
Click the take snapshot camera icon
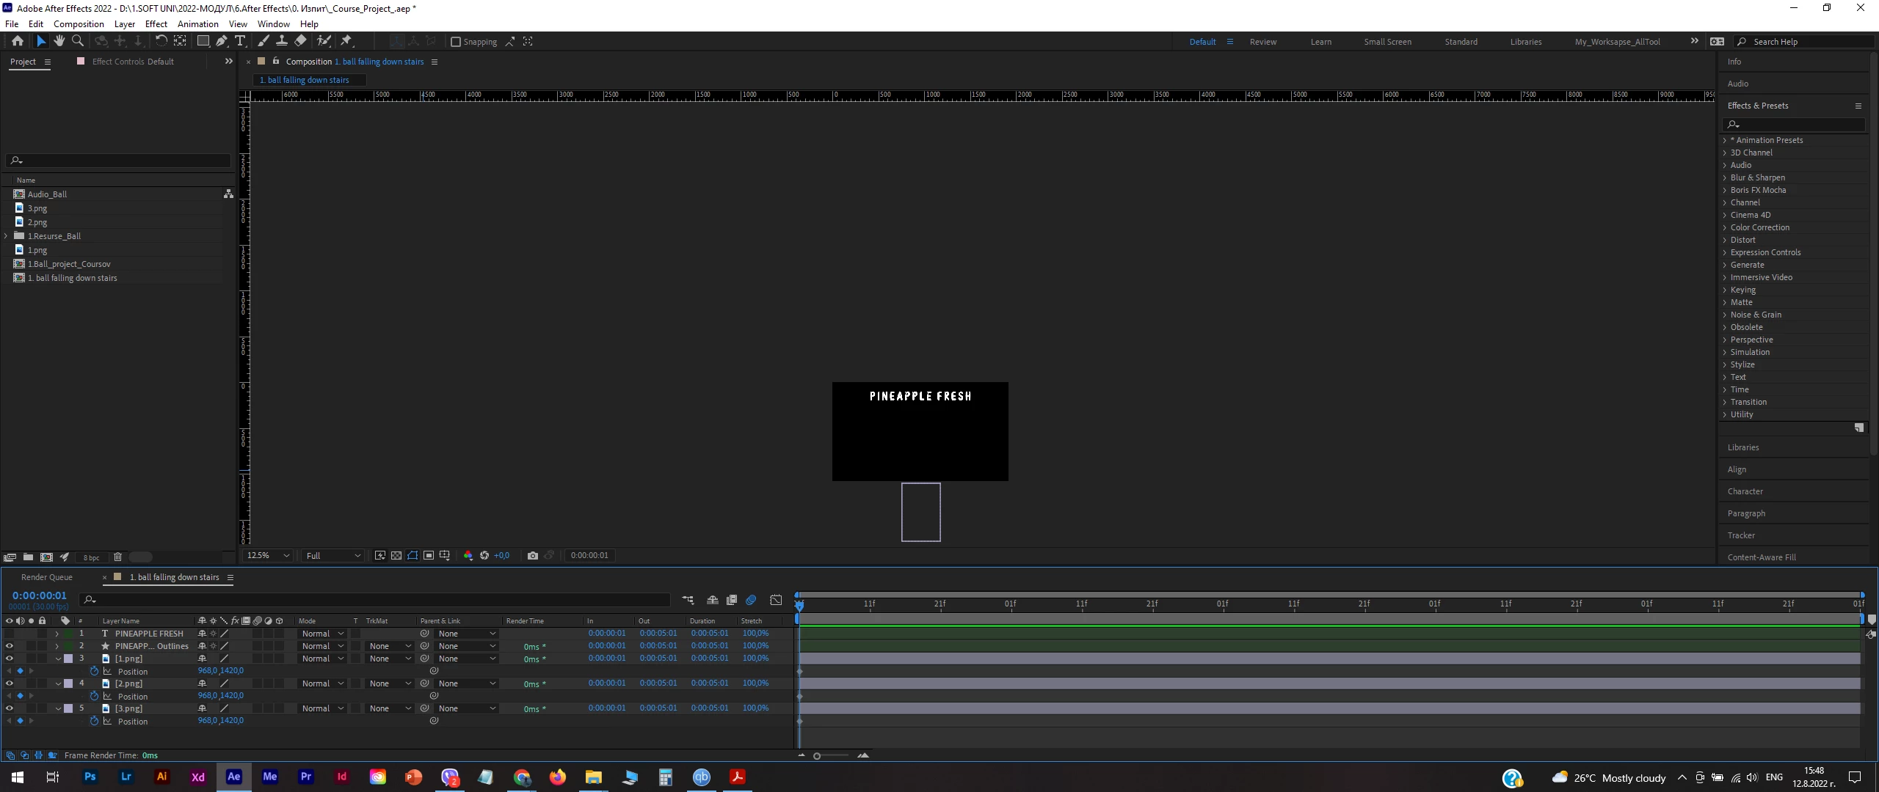[x=533, y=556]
